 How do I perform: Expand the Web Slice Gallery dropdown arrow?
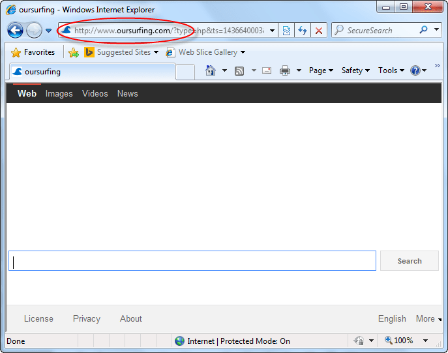point(243,52)
